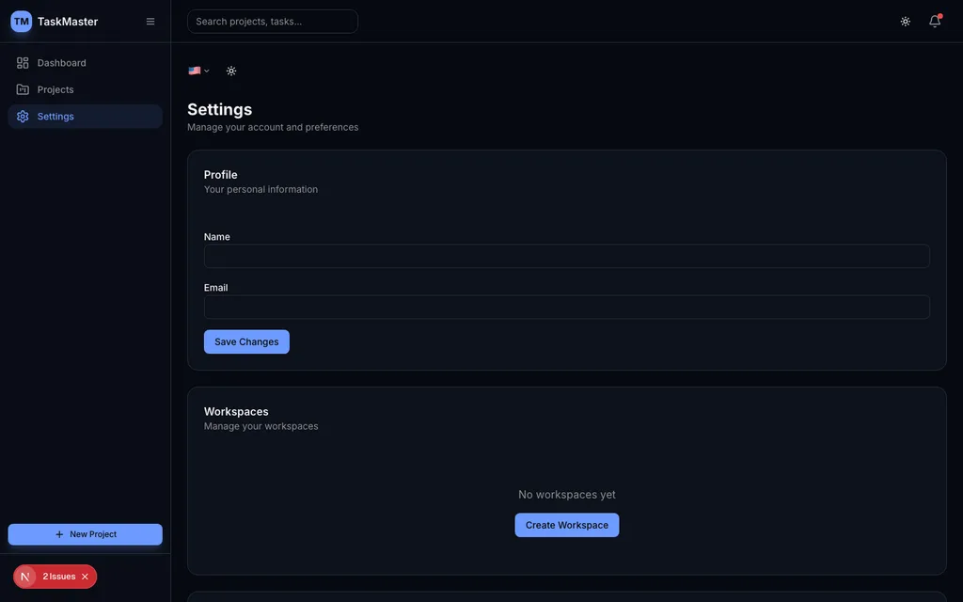
Task: Click the Email input field
Action: coord(566,308)
